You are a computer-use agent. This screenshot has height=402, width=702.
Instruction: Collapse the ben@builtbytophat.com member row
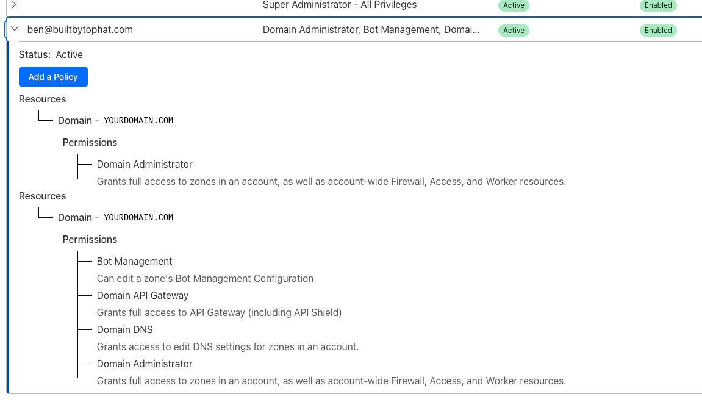click(15, 29)
